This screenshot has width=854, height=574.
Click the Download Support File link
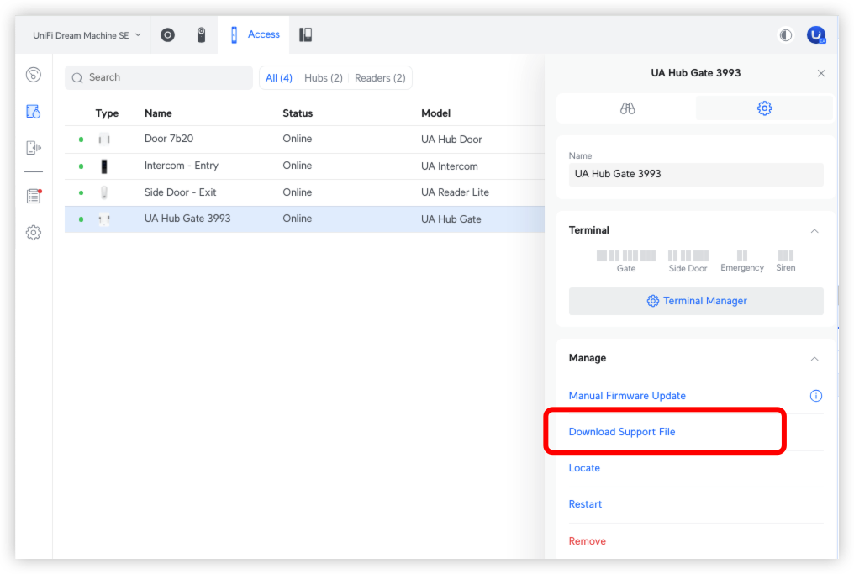[x=622, y=432]
